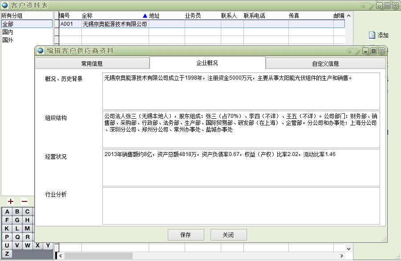Viewport: 401px width, 261px height.
Task: Click into the 行业分析 text area
Action: point(241,206)
